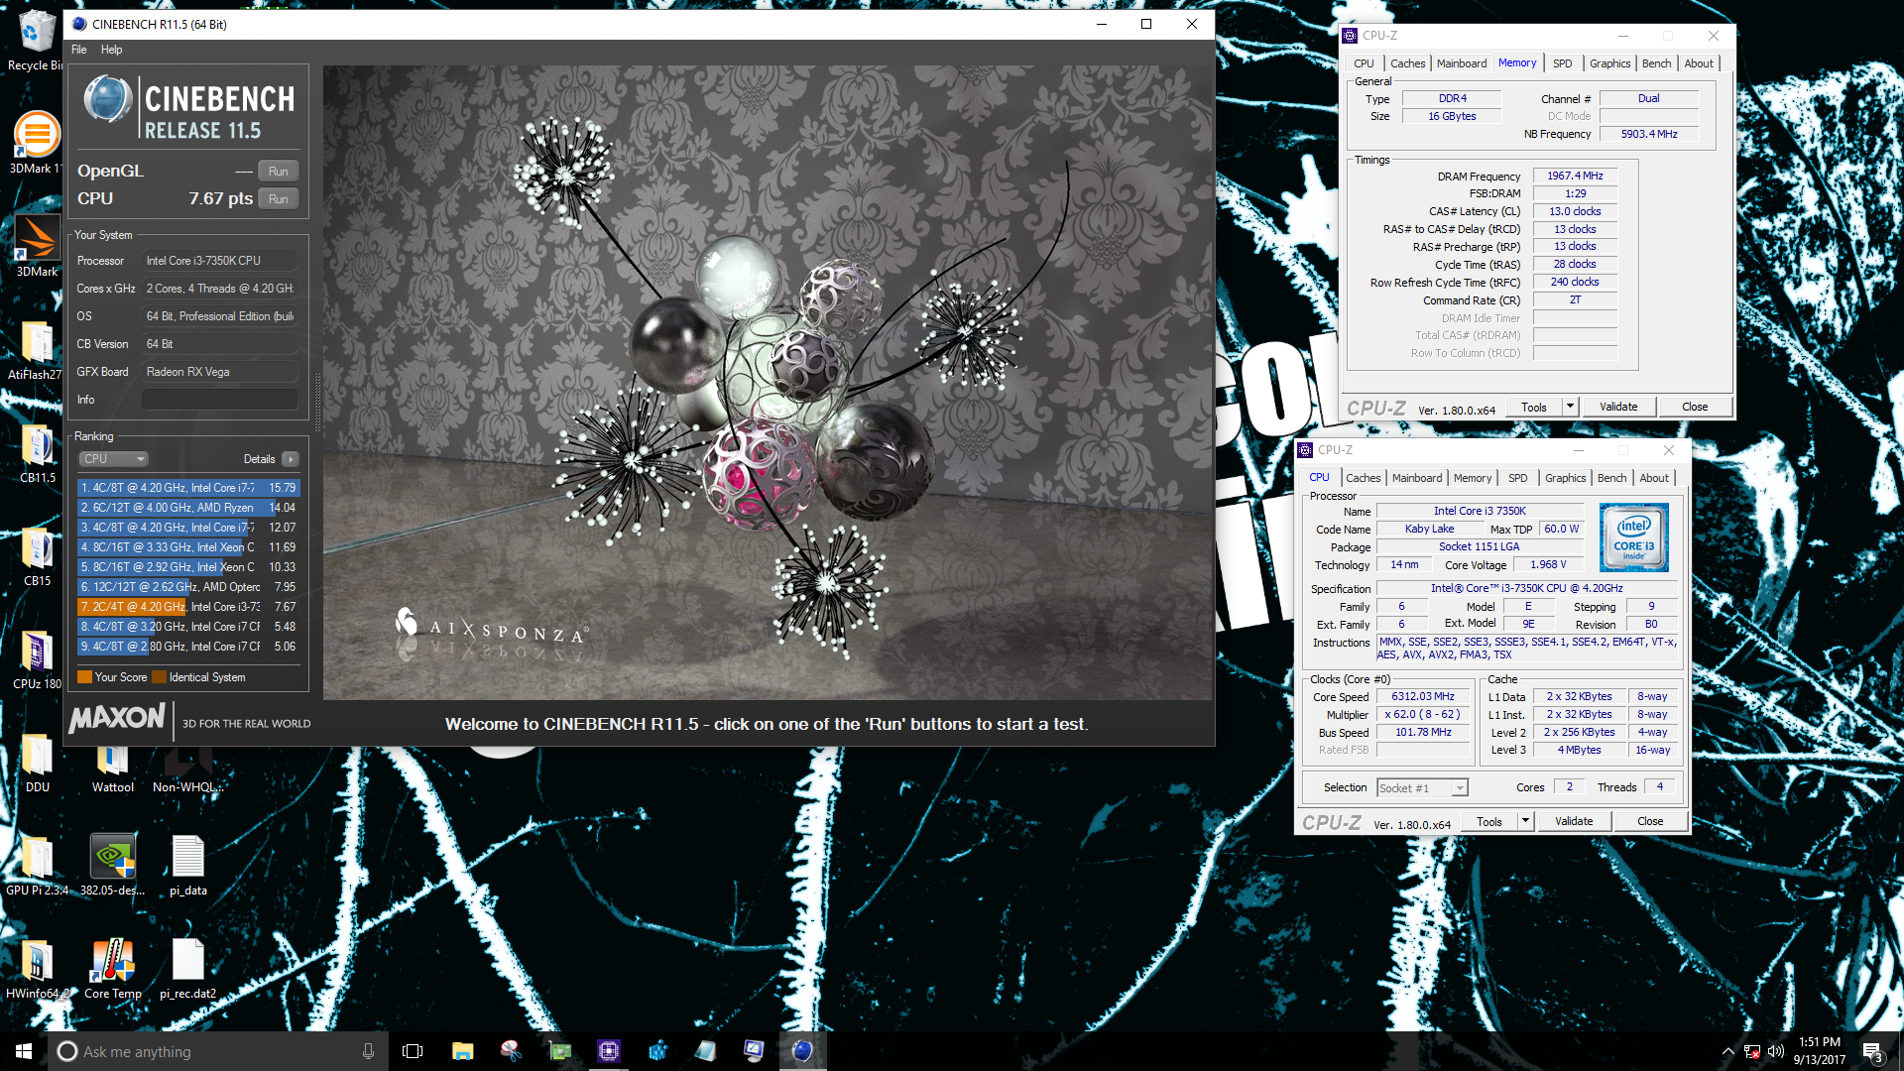Open File Explorer from the taskbar
The image size is (1904, 1071).
[x=462, y=1051]
